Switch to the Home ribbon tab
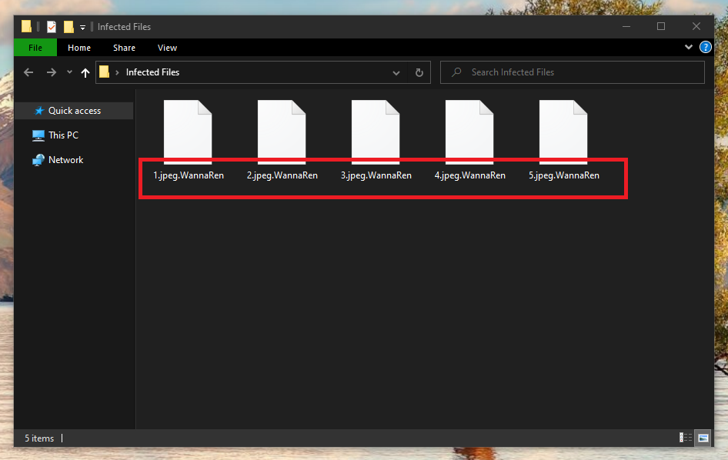Image resolution: width=728 pixels, height=460 pixels. point(79,48)
